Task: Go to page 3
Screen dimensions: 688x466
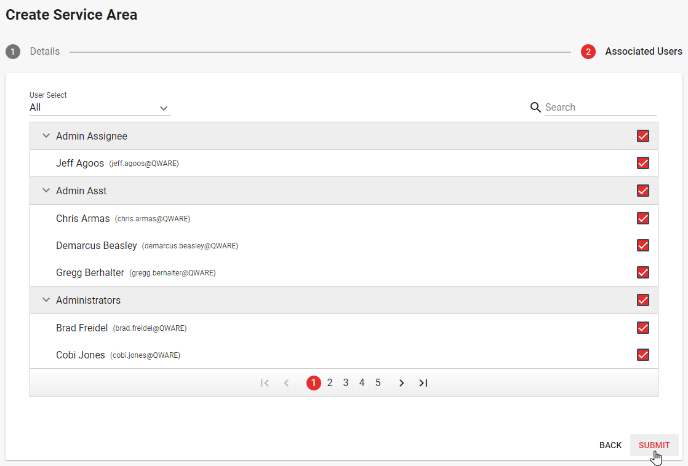Action: (346, 383)
